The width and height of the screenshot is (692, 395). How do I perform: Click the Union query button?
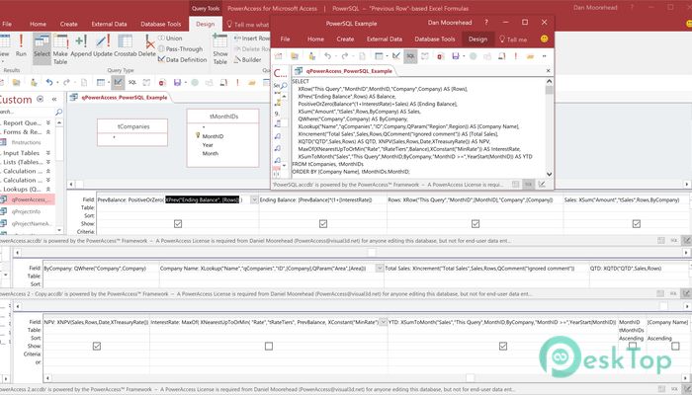tap(170, 39)
